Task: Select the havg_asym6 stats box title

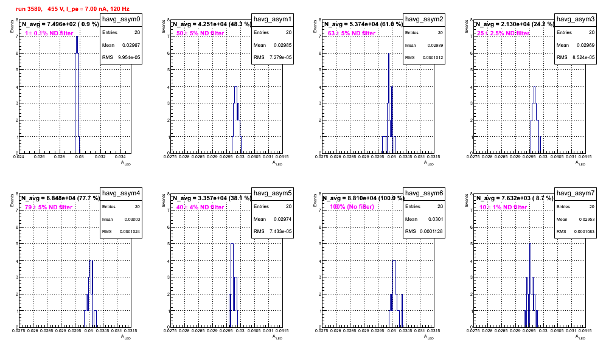Action: (424, 193)
